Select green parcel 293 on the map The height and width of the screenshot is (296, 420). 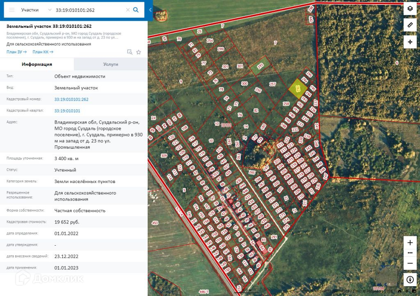click(x=260, y=66)
